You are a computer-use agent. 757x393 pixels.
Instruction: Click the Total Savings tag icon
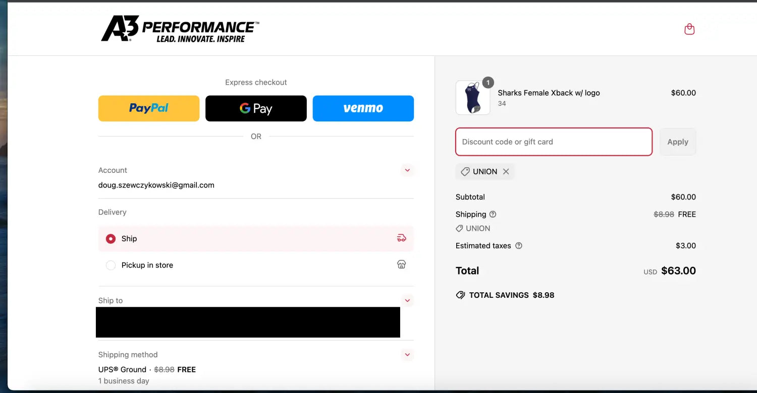[x=460, y=295]
